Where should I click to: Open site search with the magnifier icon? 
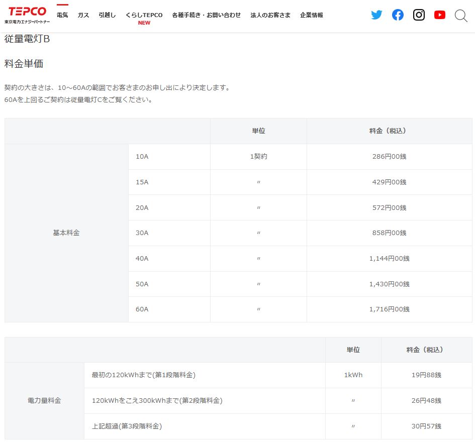(461, 16)
